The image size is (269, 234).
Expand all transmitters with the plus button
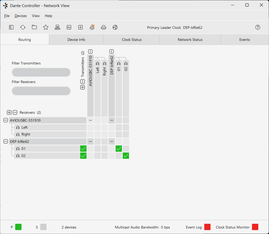pos(82,87)
